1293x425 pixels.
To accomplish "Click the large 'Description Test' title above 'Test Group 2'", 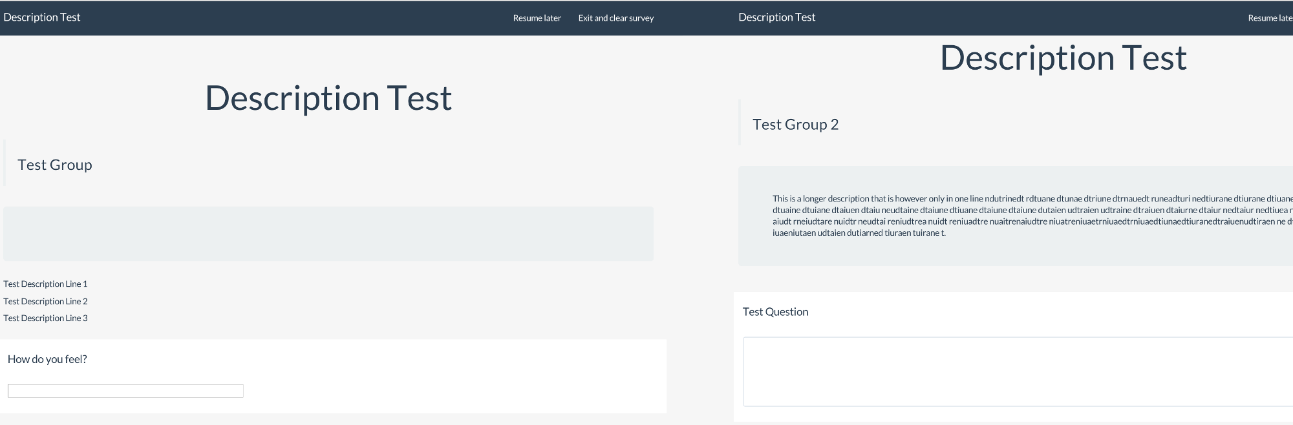I will click(1063, 58).
